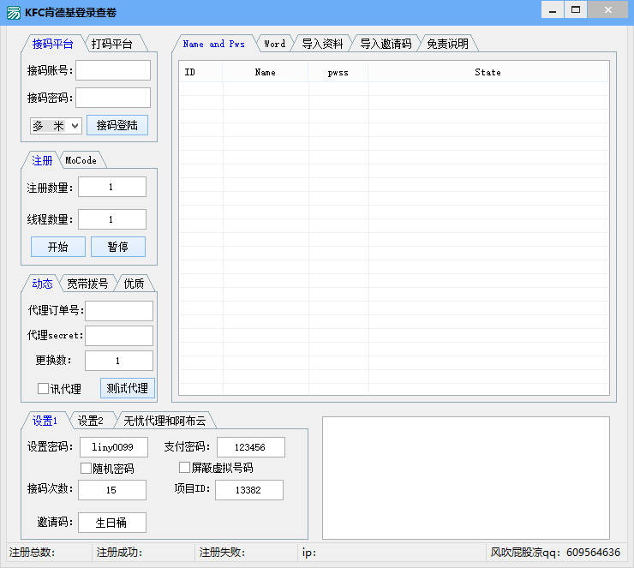Select the 动态 tab
This screenshot has width=634, height=568.
42,284
